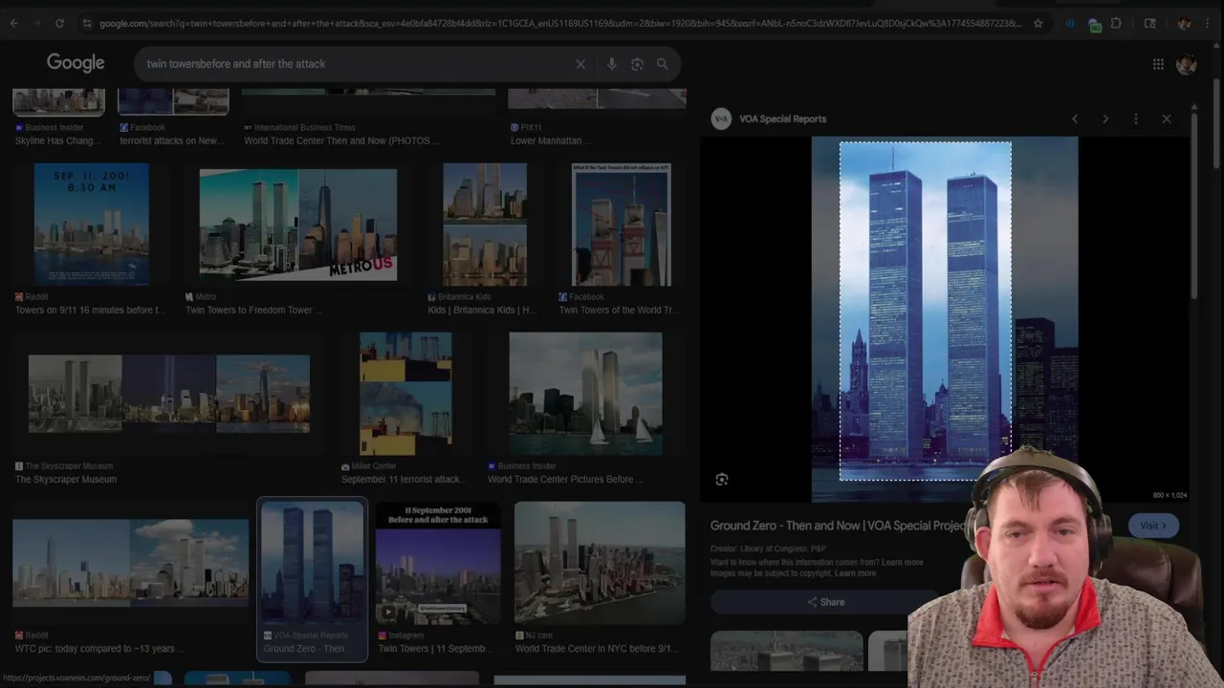The width and height of the screenshot is (1224, 688).
Task: Click Learn more about information source
Action: [902, 562]
